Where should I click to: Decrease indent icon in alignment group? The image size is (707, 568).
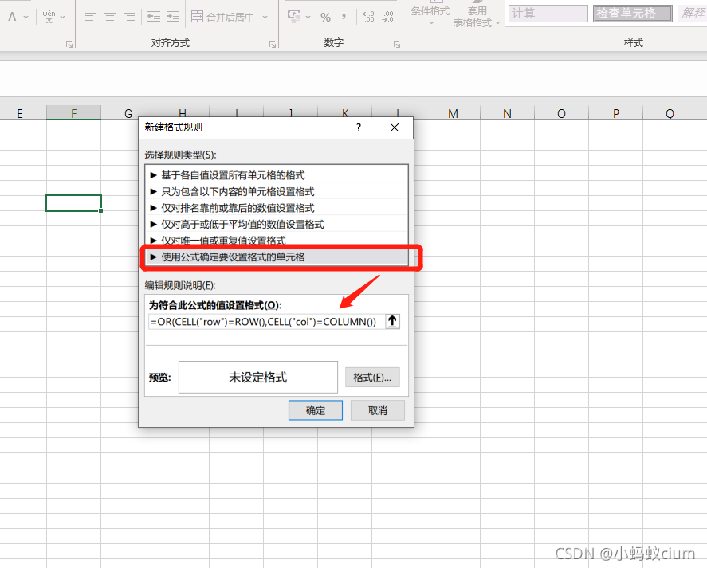[154, 18]
